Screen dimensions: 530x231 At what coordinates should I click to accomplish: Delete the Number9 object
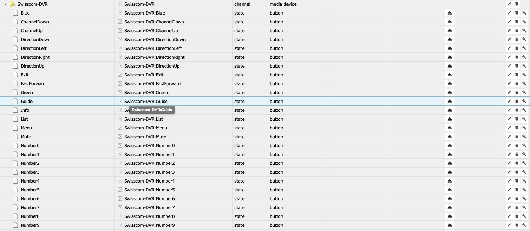(517, 225)
